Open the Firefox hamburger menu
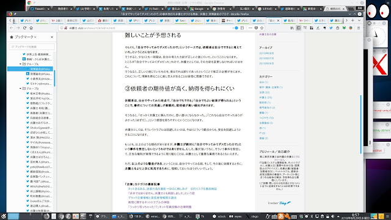The width and height of the screenshot is (391, 220). point(359,28)
